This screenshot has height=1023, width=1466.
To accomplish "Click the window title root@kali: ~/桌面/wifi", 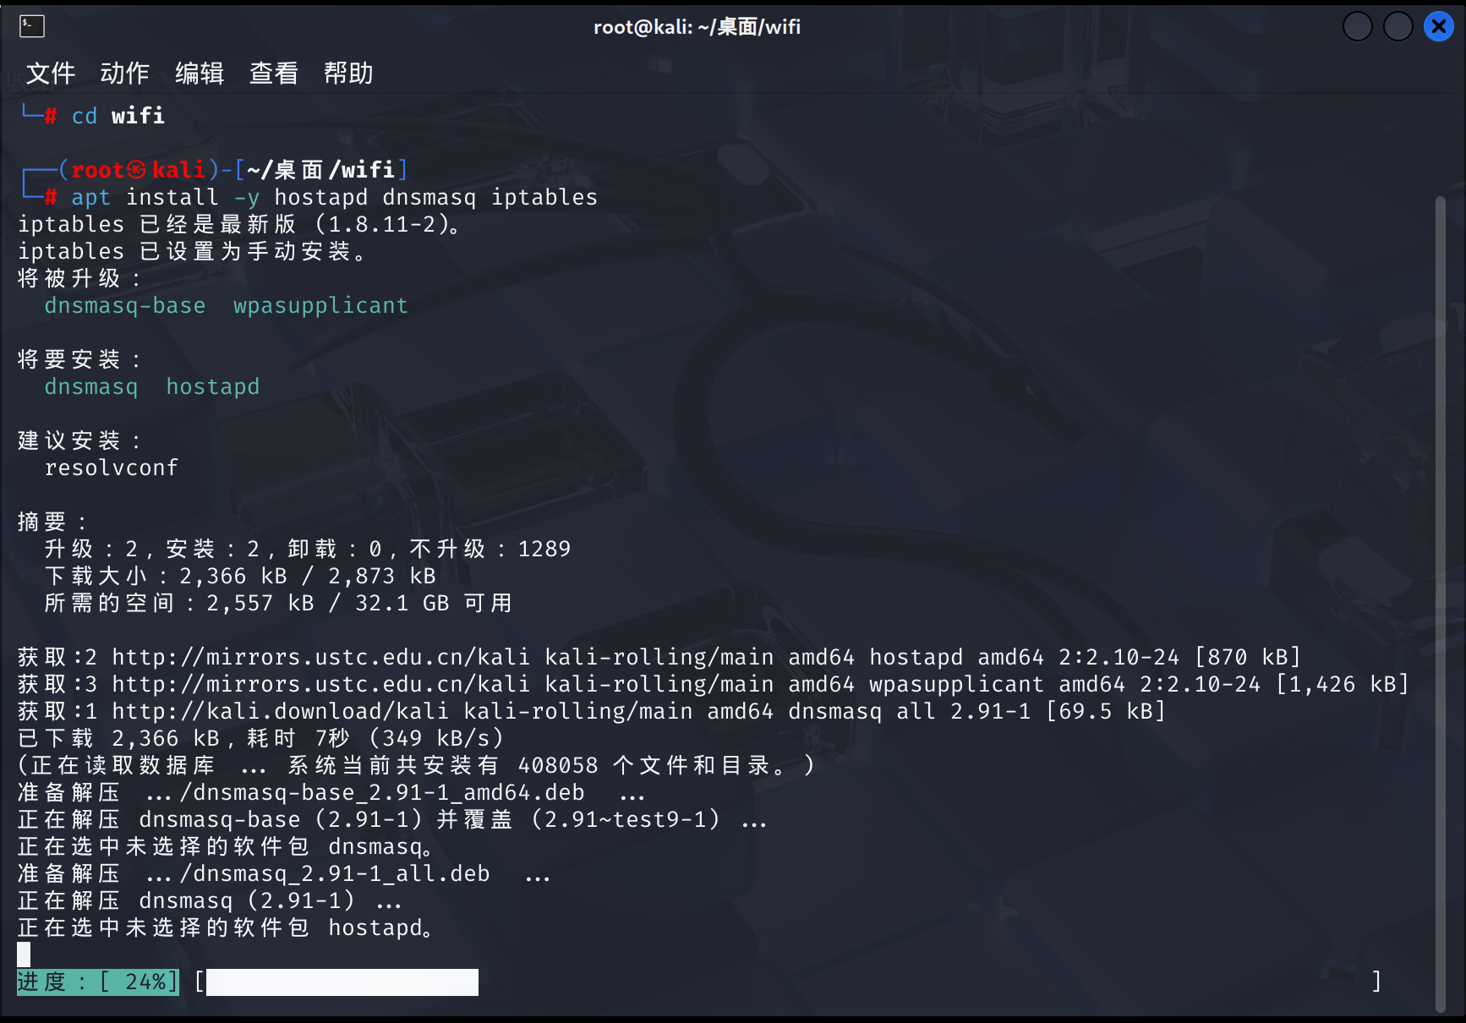I will coord(697,27).
